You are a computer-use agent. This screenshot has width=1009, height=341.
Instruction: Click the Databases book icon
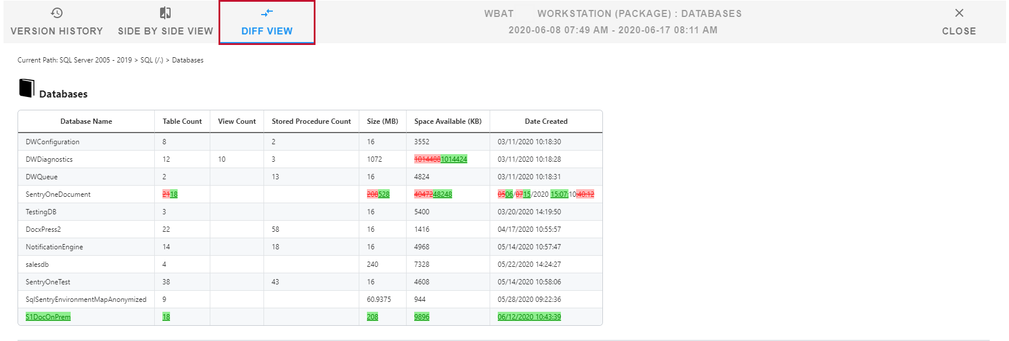click(x=26, y=88)
